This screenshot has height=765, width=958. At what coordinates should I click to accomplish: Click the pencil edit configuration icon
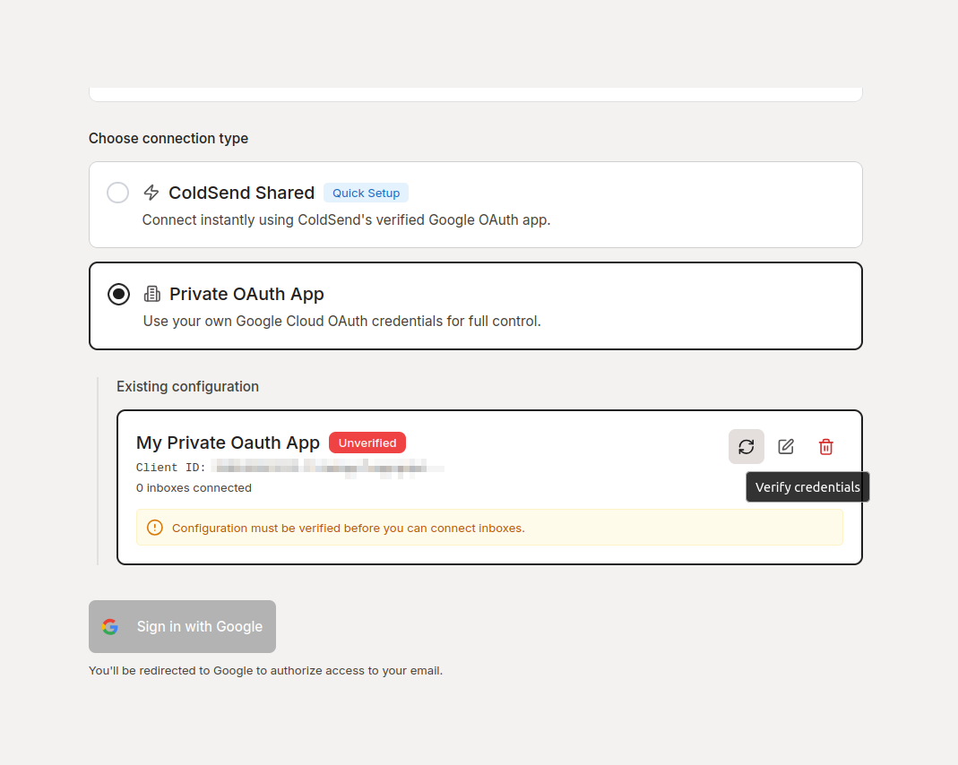click(786, 446)
